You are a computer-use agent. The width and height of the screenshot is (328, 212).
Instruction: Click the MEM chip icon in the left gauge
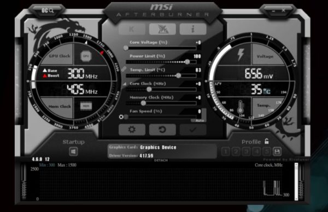[86, 106]
